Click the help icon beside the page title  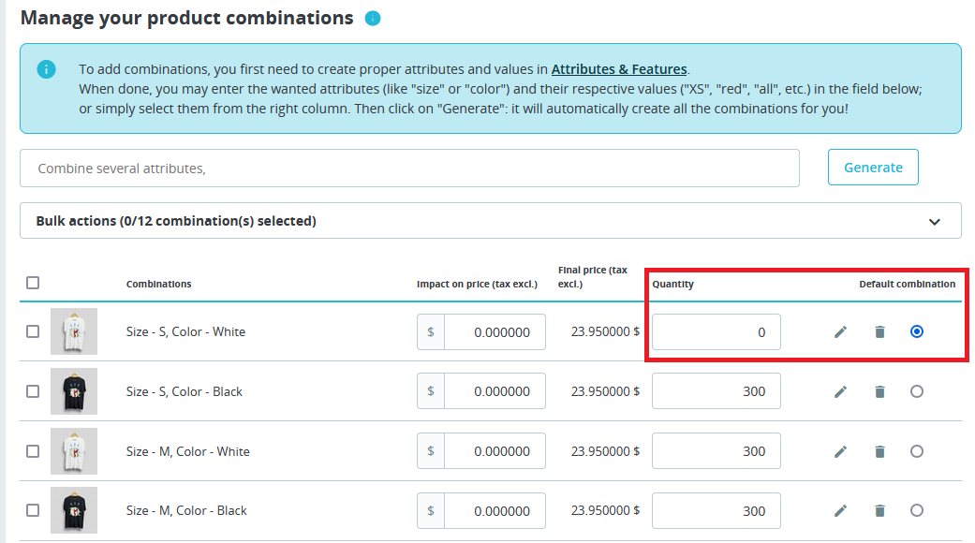pyautogui.click(x=373, y=19)
